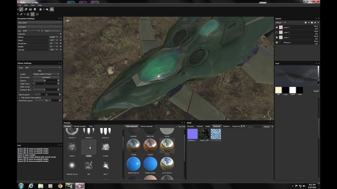The image size is (337, 189).
Task: Open the Quality dropdown
Action: click(x=46, y=74)
